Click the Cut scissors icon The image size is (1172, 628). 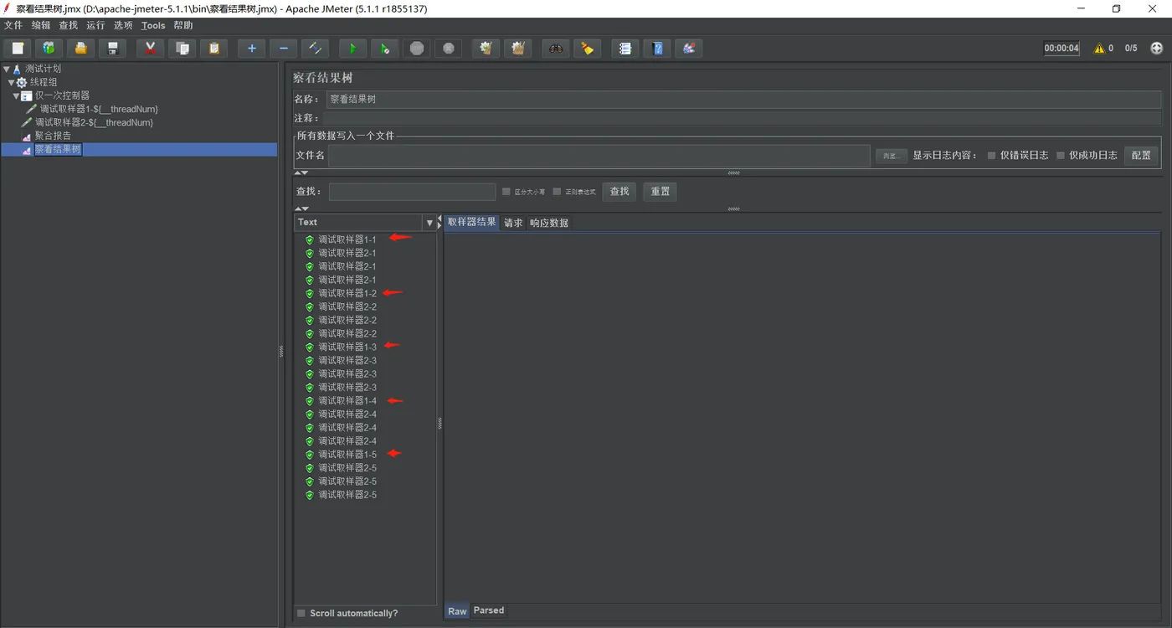(x=150, y=49)
